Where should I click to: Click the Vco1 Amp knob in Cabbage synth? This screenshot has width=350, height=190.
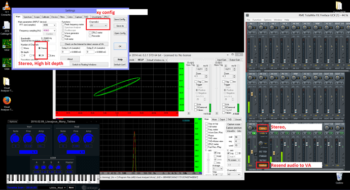tap(41, 139)
